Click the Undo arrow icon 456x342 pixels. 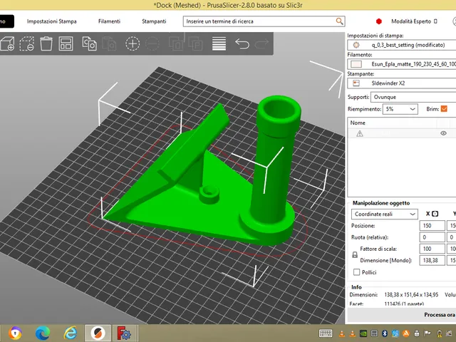(x=242, y=43)
